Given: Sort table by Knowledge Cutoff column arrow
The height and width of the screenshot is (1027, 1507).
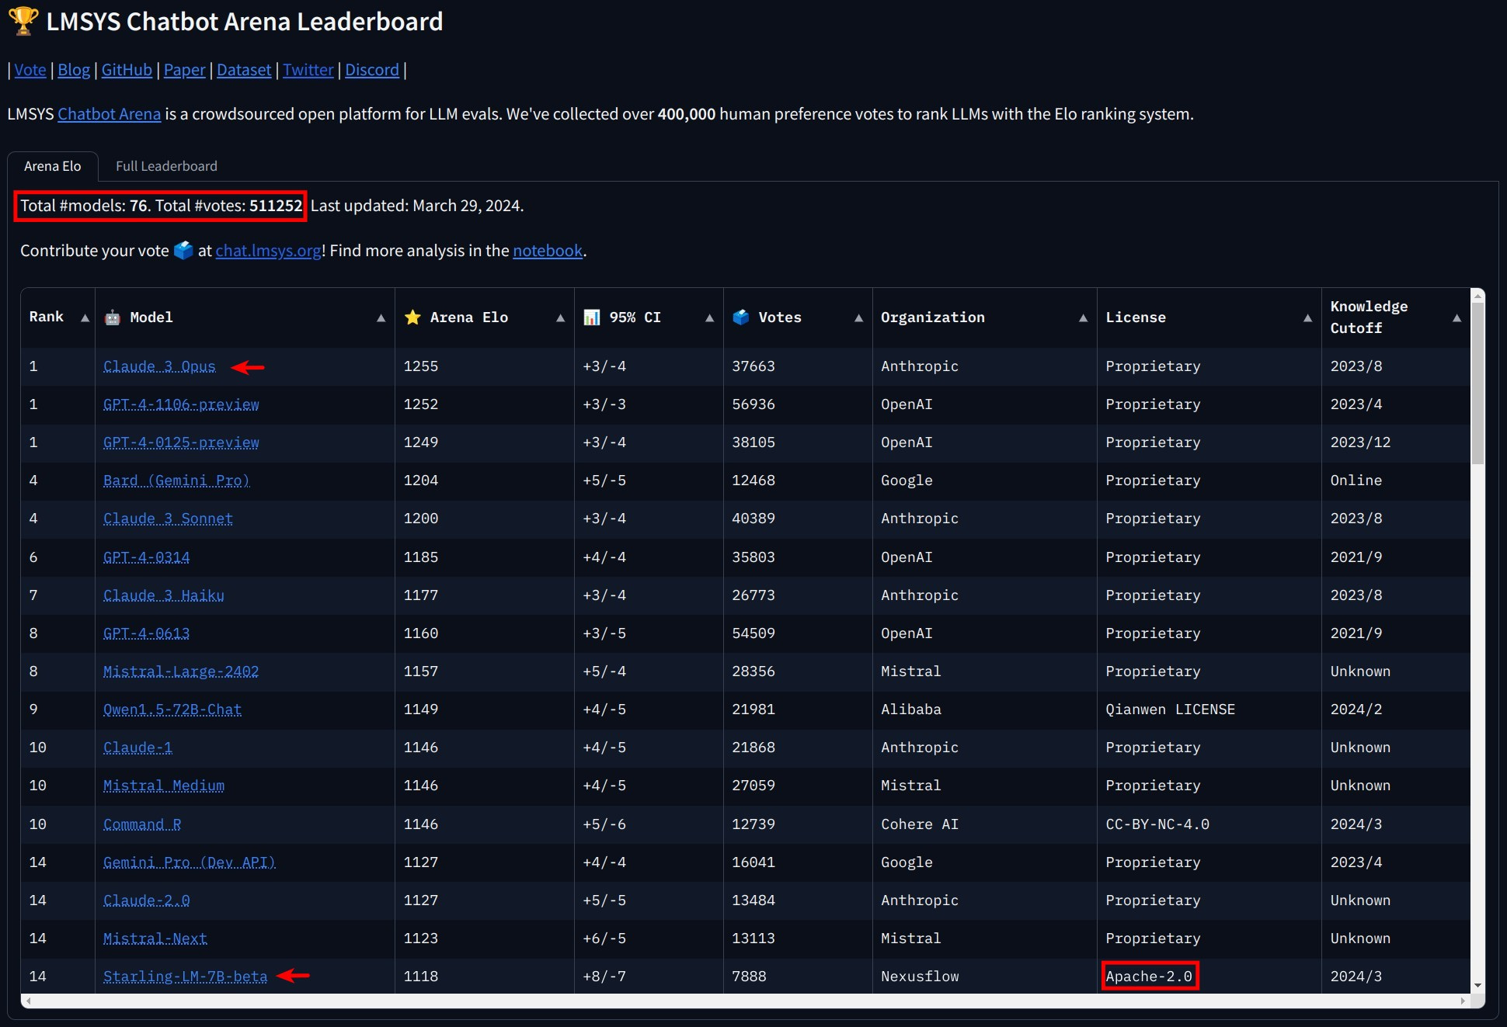Looking at the screenshot, I should tap(1457, 318).
